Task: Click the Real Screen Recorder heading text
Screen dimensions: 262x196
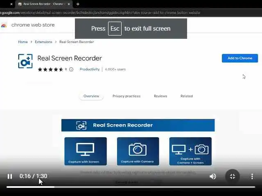Action: tap(70, 58)
